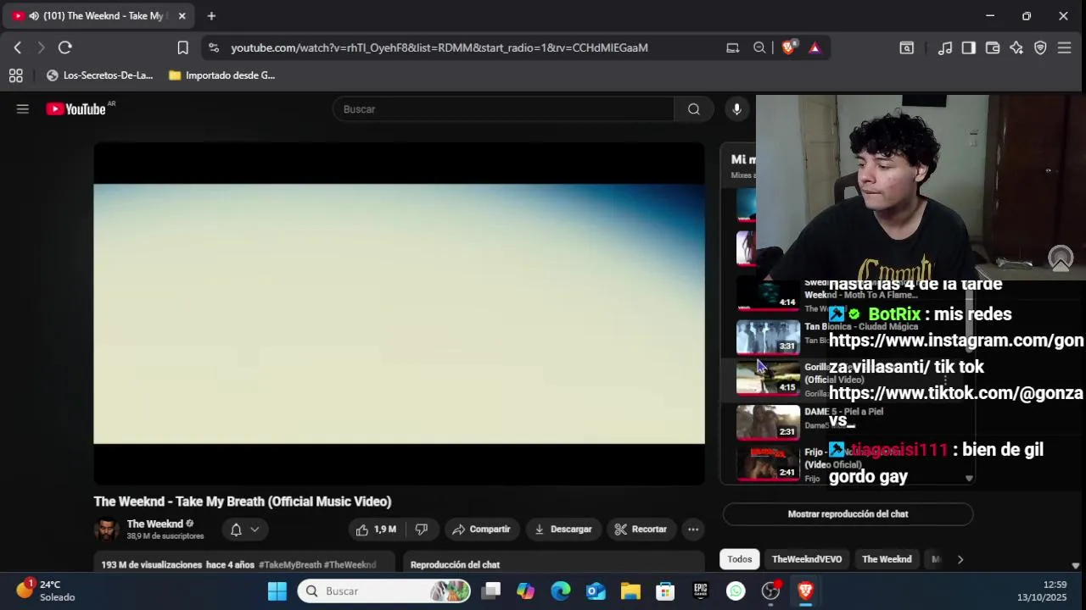Viewport: 1086px width, 610px height.
Task: Click the zoom magnifier icon in address bar
Action: [x=759, y=47]
